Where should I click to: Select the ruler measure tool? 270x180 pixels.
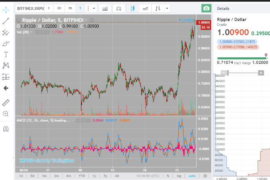[x=6, y=103]
